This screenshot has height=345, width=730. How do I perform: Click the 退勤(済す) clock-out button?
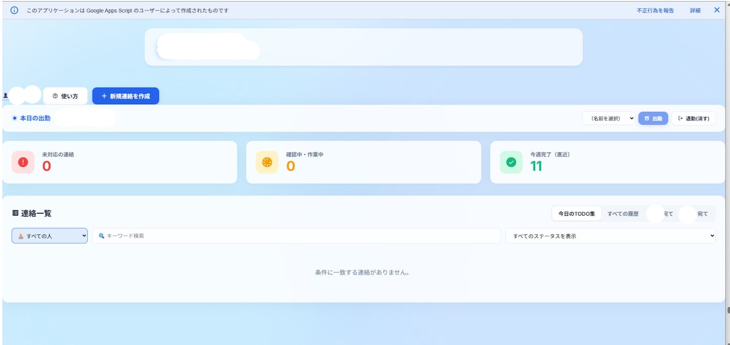(693, 118)
